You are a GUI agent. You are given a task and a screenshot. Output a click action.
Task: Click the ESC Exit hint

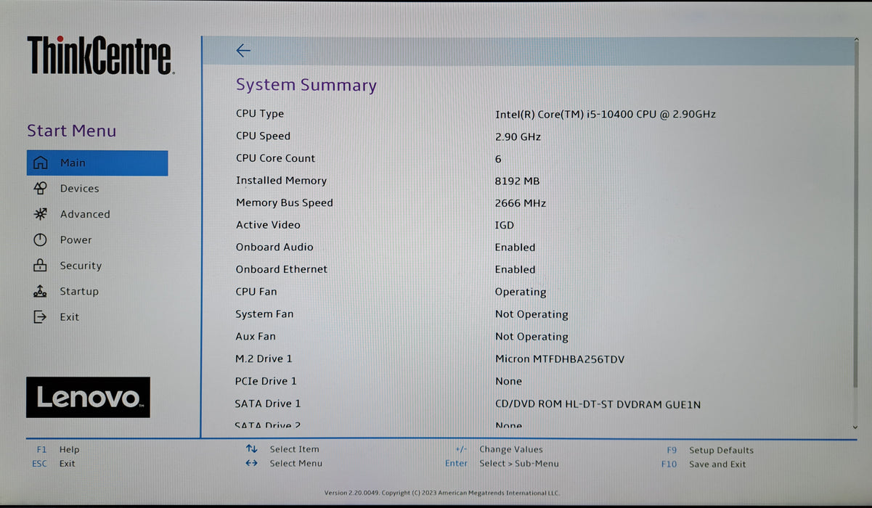click(54, 464)
